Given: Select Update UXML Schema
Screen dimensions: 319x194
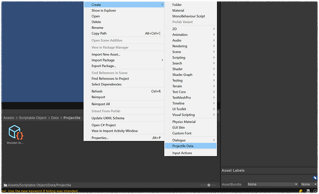Looking at the screenshot, I should (124, 118).
